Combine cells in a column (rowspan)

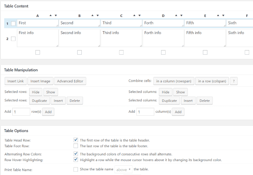[x=173, y=81]
